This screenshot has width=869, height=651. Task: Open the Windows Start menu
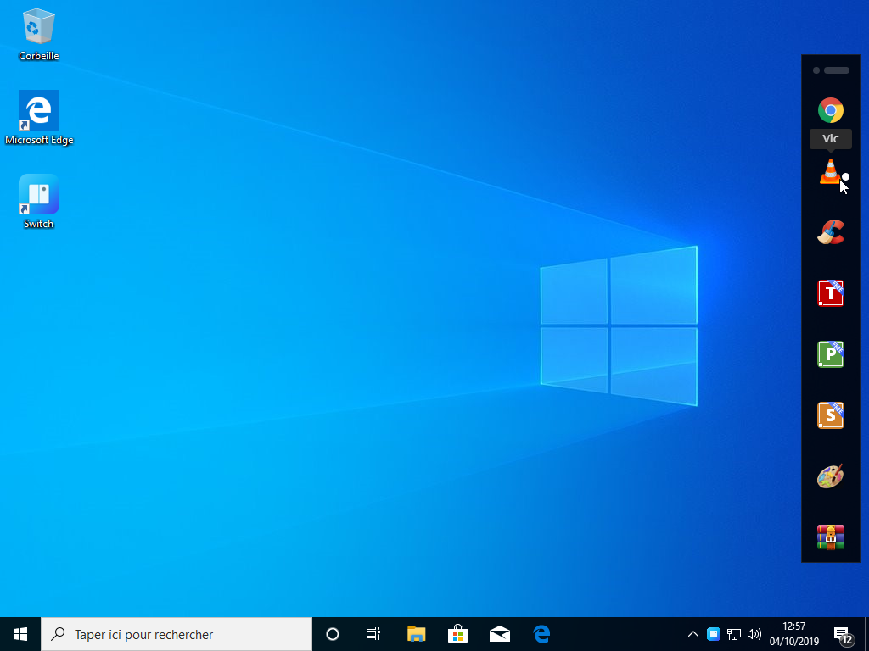(x=20, y=634)
